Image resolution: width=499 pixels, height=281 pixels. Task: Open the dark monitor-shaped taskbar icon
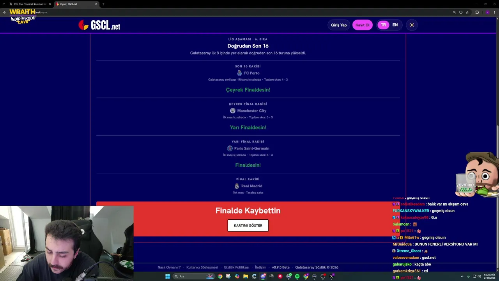tap(314, 276)
